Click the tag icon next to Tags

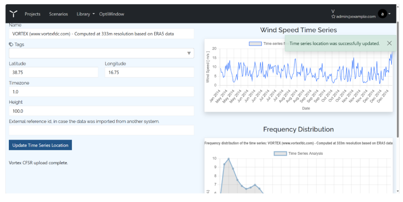pos(11,44)
